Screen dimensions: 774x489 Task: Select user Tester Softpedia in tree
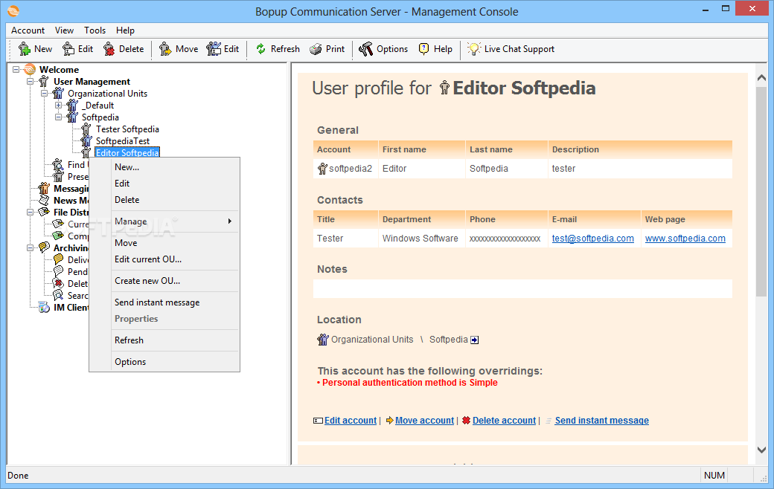click(x=127, y=129)
